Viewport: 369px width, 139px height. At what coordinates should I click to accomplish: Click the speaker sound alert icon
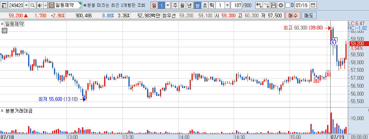40,5
